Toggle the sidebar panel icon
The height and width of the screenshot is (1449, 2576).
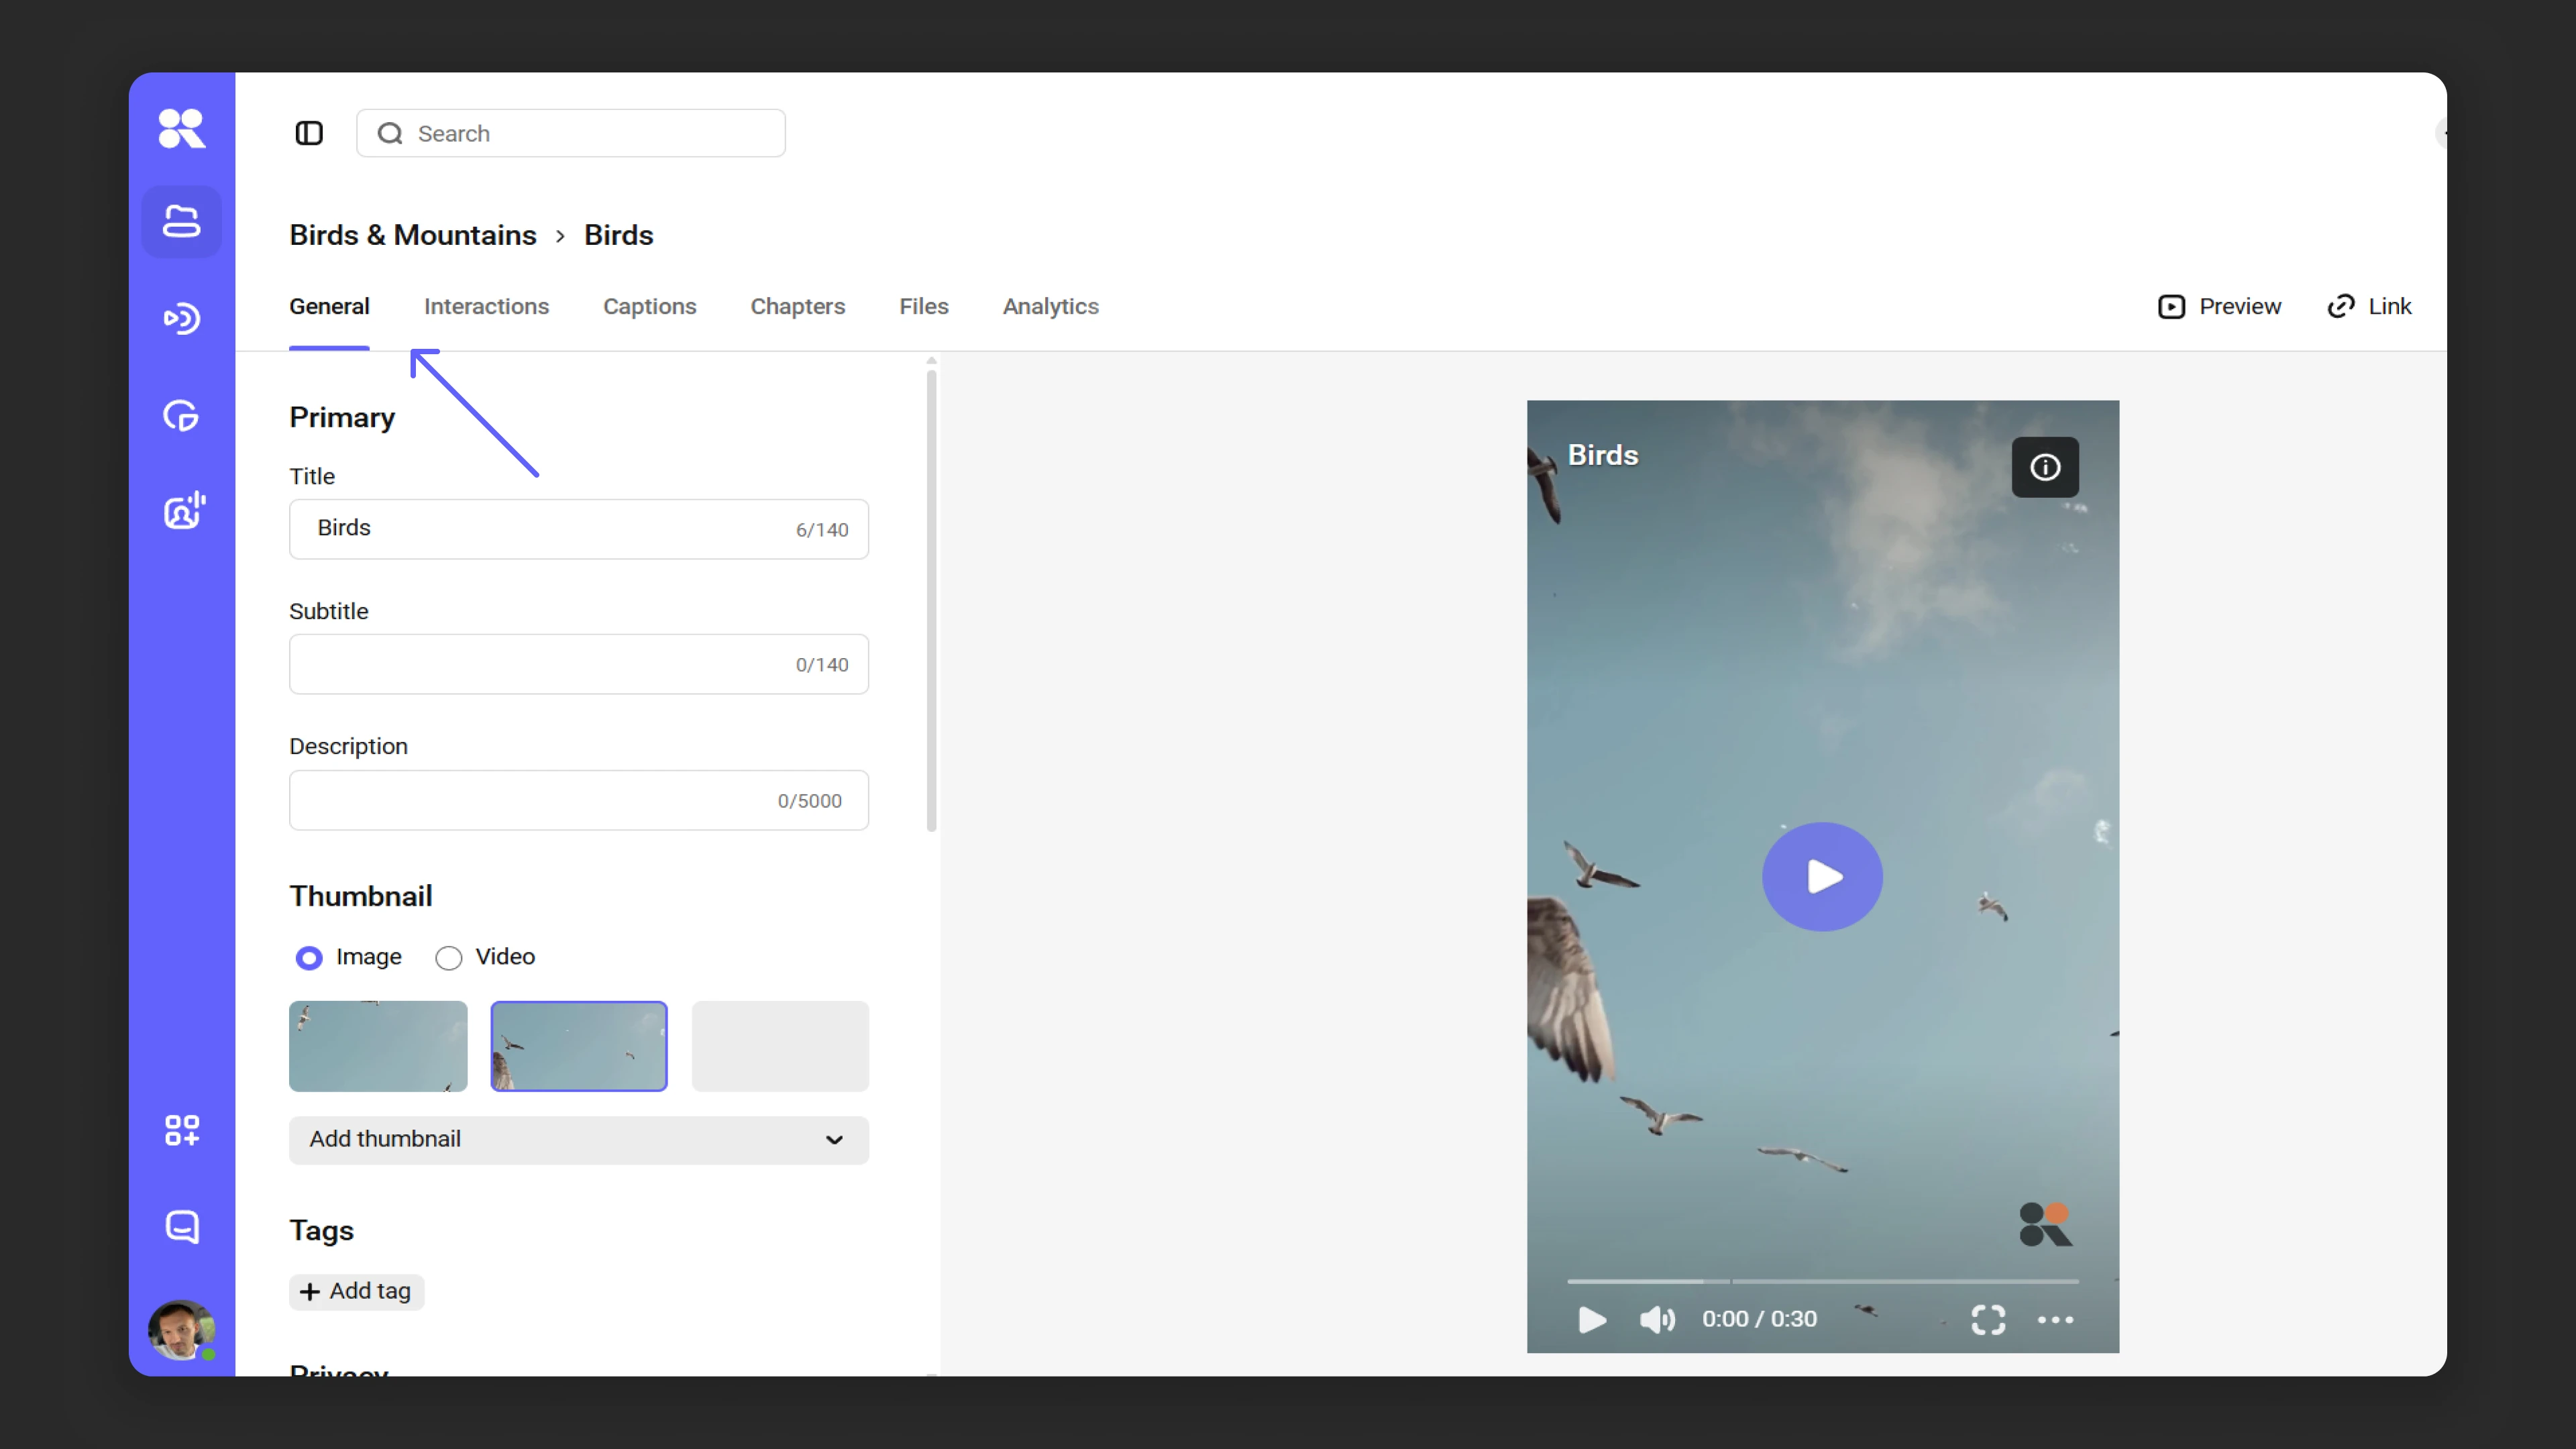pyautogui.click(x=309, y=133)
